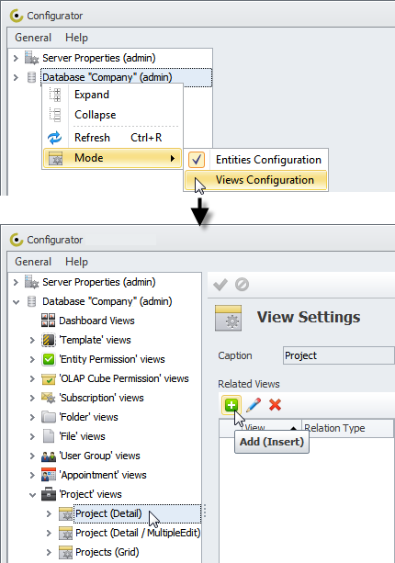Click the red X delete icon
395x563 pixels.
(x=275, y=405)
